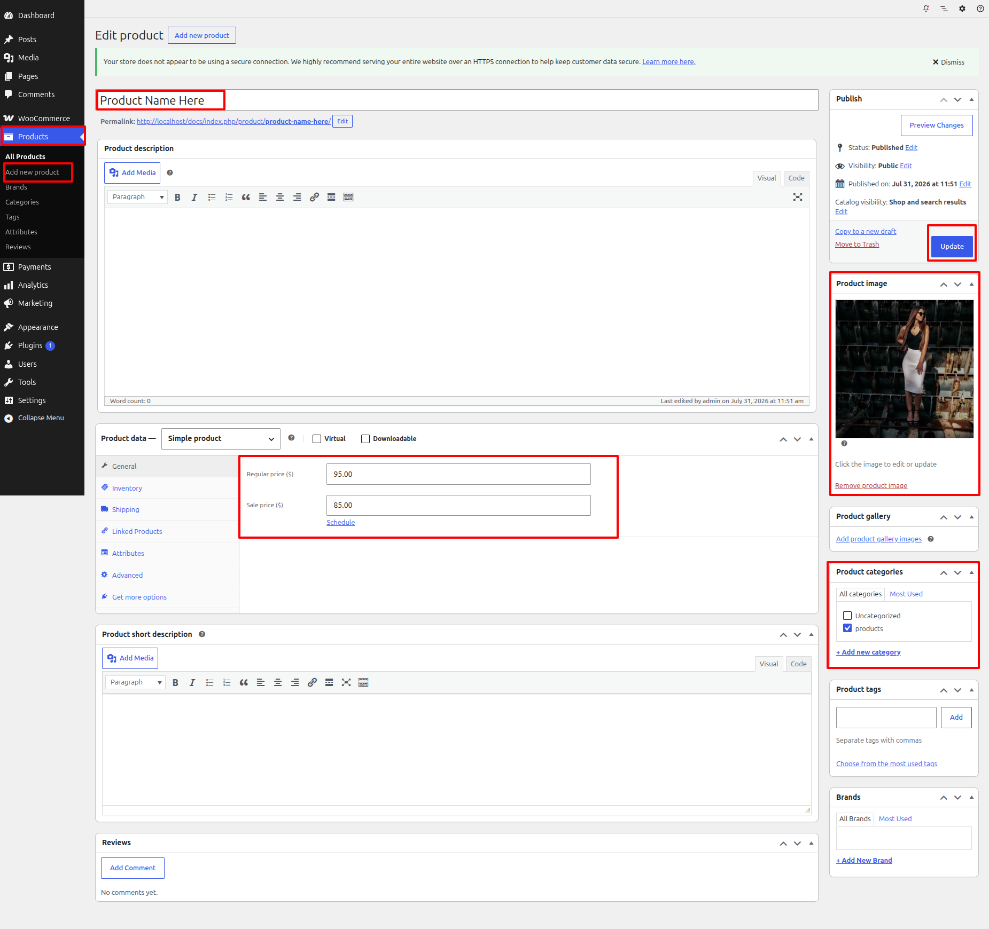Open the activity notifications bell icon
Viewport: 989px width, 929px height.
pyautogui.click(x=926, y=9)
